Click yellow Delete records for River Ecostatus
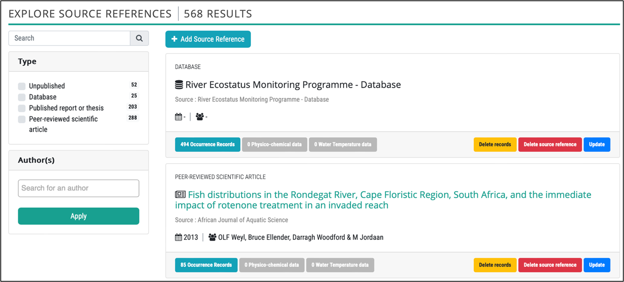624x282 pixels. (x=495, y=144)
